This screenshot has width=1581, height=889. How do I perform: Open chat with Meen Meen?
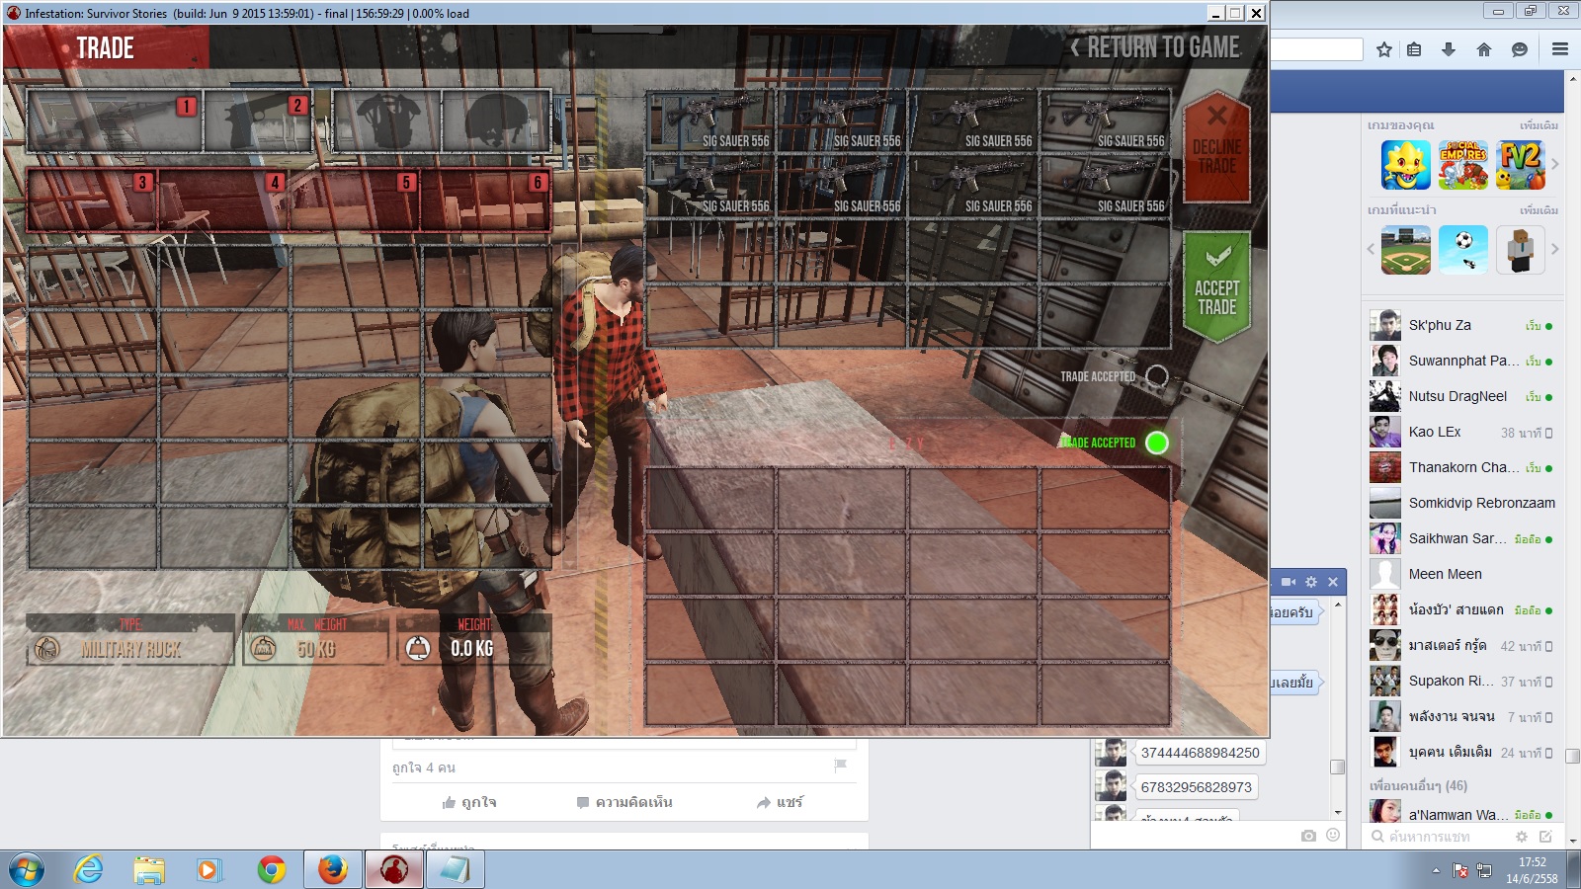(x=1445, y=574)
